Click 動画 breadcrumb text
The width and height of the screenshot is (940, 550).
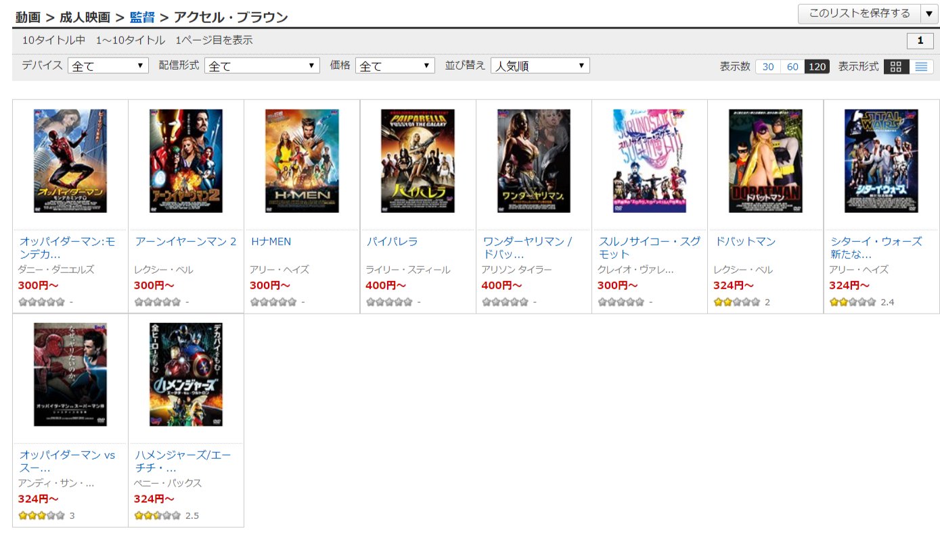28,17
